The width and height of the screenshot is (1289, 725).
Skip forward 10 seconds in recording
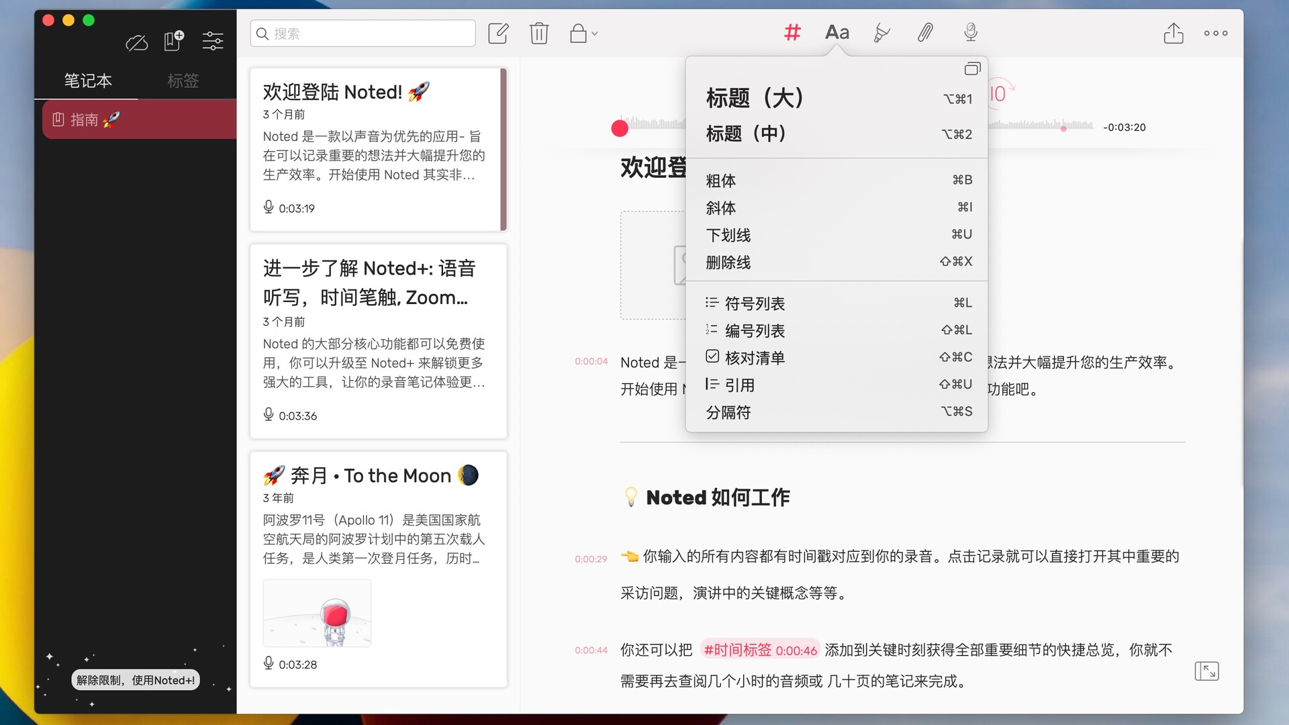pos(1000,94)
